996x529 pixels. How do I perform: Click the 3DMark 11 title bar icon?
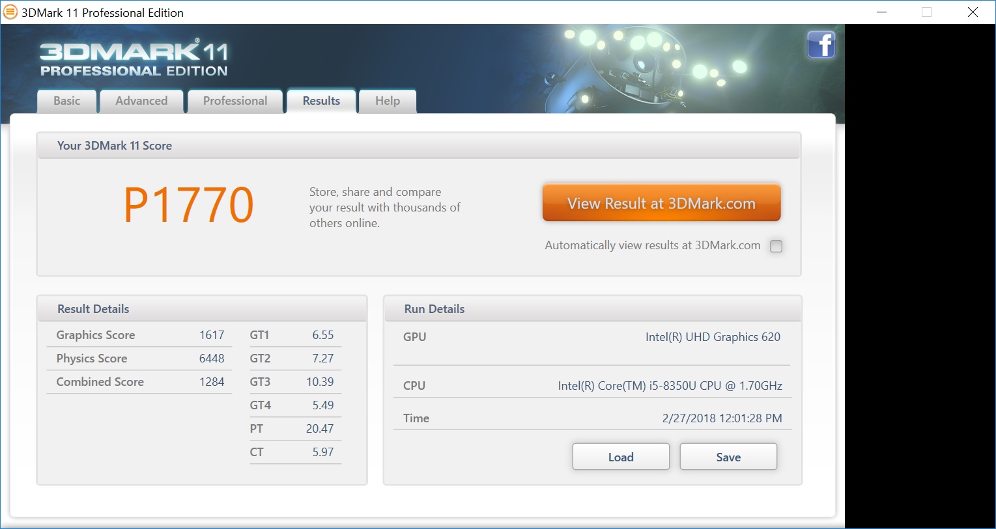click(10, 12)
